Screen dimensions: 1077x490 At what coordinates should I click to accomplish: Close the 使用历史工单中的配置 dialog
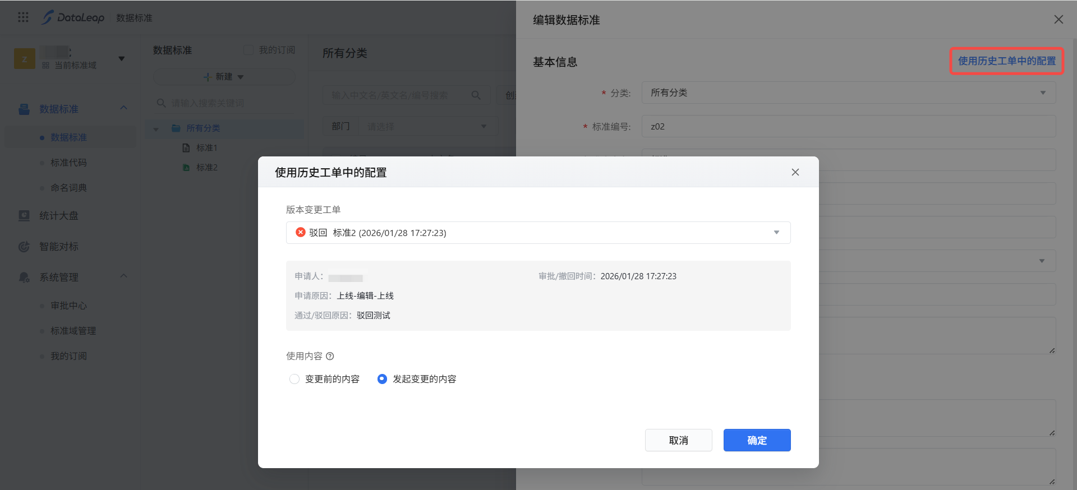(x=795, y=172)
